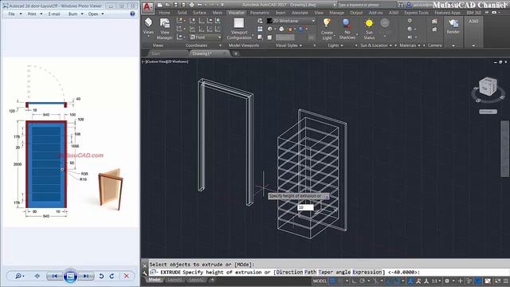Open the AutoCAD application menu button
The height and width of the screenshot is (287, 510).
(x=147, y=7)
